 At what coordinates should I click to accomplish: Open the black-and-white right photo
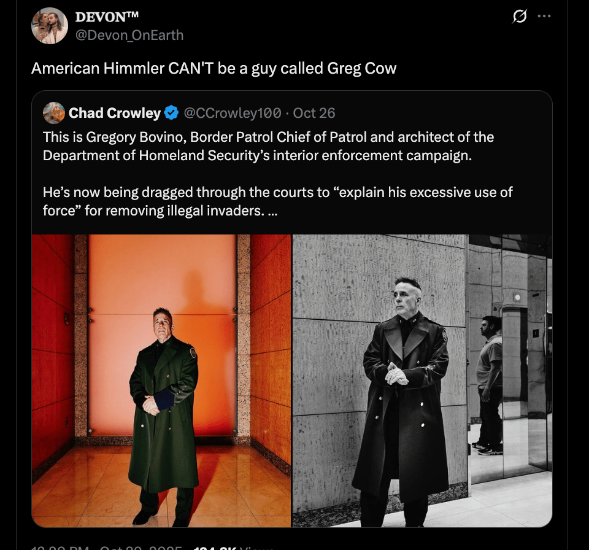[x=422, y=381]
